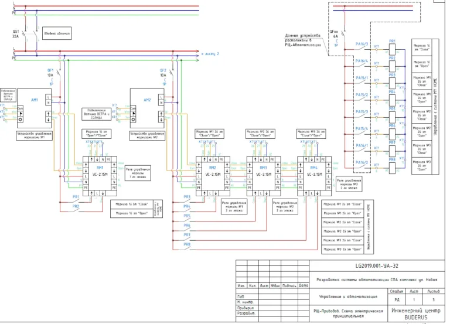Click the QS1 32A input switch symbol
The width and height of the screenshot is (450, 324).
(x=30, y=36)
